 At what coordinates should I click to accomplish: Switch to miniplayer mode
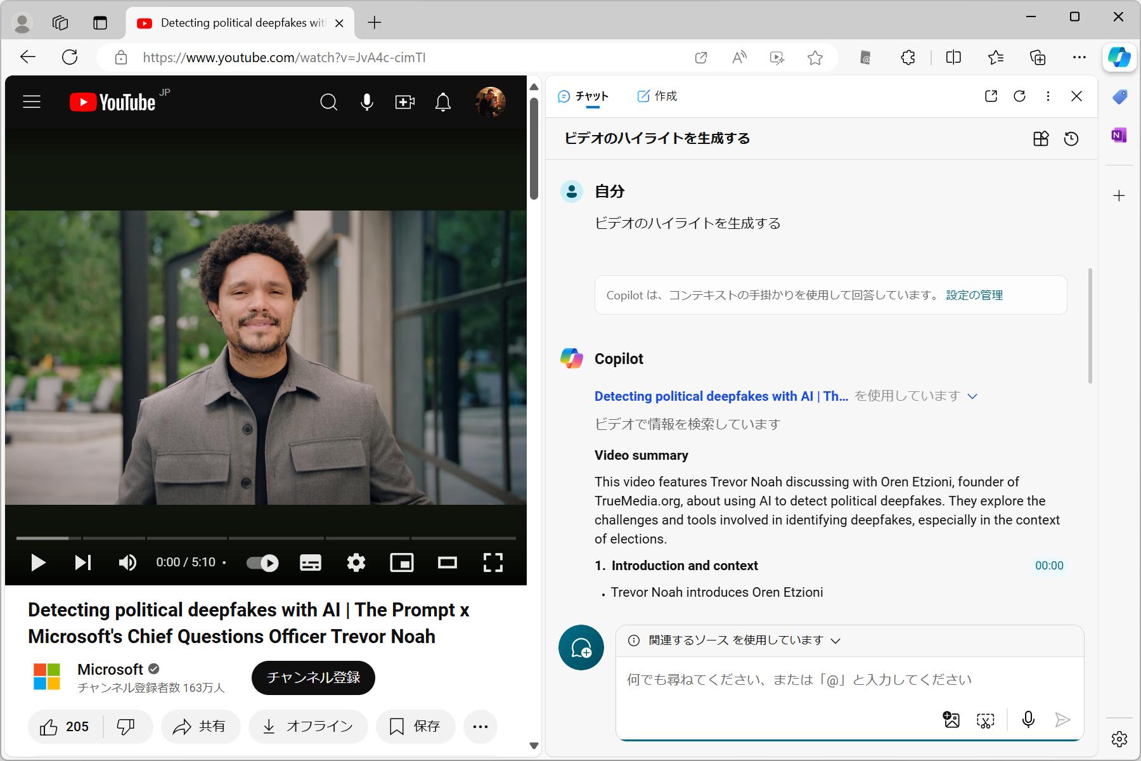[402, 563]
